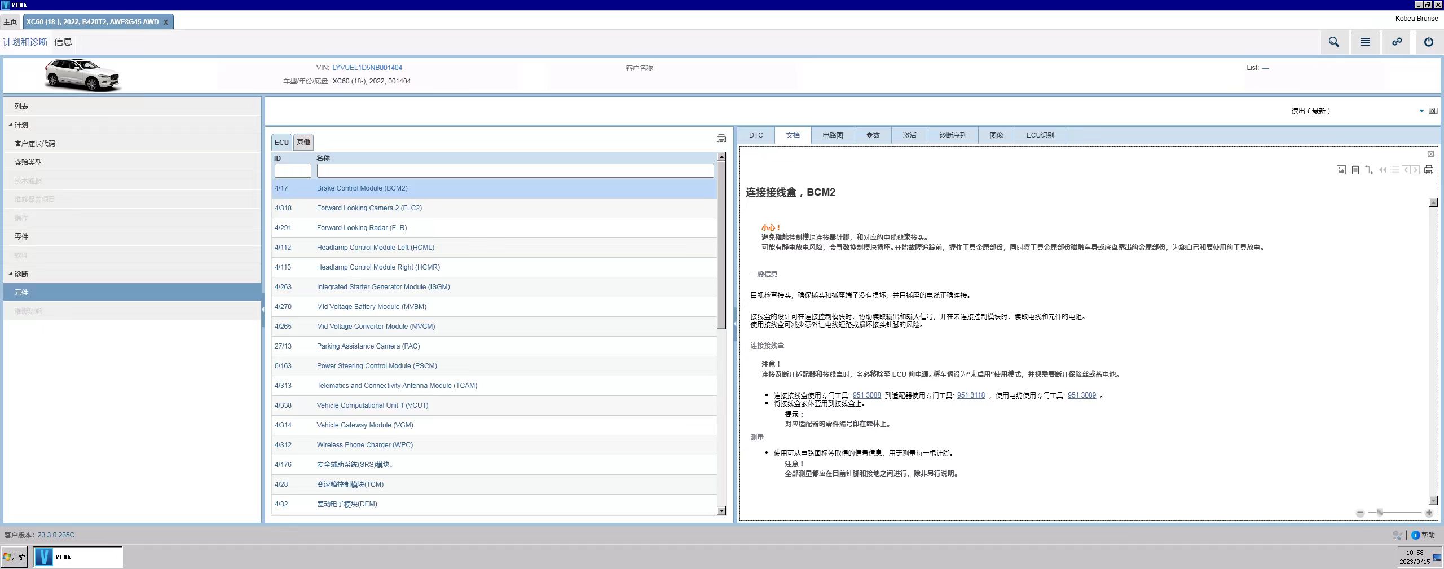
Task: Open the 读出（最新）dropdown arrow
Action: click(1421, 111)
